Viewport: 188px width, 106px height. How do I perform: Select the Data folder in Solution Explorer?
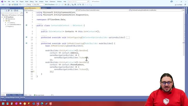(x=8, y=21)
